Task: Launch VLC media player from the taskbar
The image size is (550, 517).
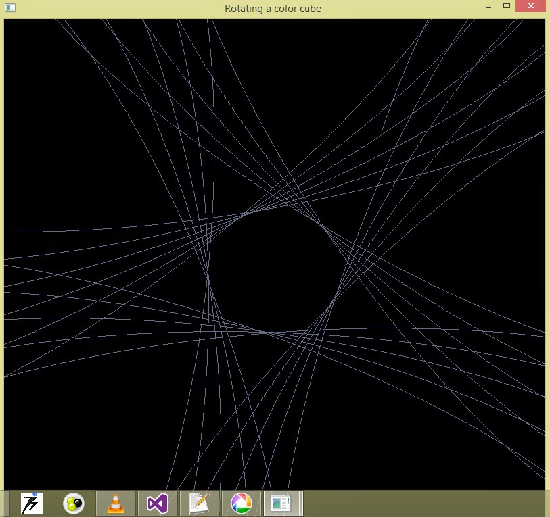Action: [x=114, y=503]
